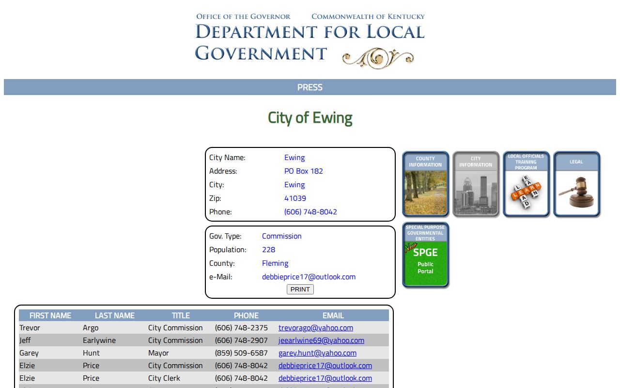This screenshot has height=388, width=620.
Task: Select the PO Box 182 address value
Action: (x=304, y=171)
